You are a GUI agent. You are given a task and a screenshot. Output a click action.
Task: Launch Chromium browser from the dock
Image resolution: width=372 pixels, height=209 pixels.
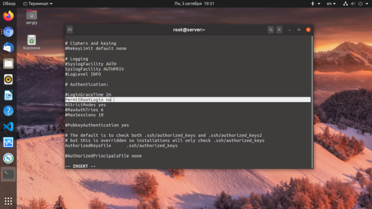[8, 32]
